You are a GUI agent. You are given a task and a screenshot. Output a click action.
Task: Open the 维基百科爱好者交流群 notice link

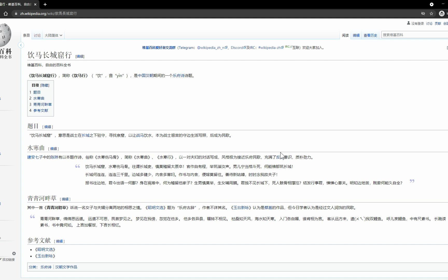coord(159,48)
